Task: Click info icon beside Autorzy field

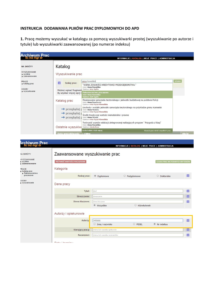Action: pos(188,220)
